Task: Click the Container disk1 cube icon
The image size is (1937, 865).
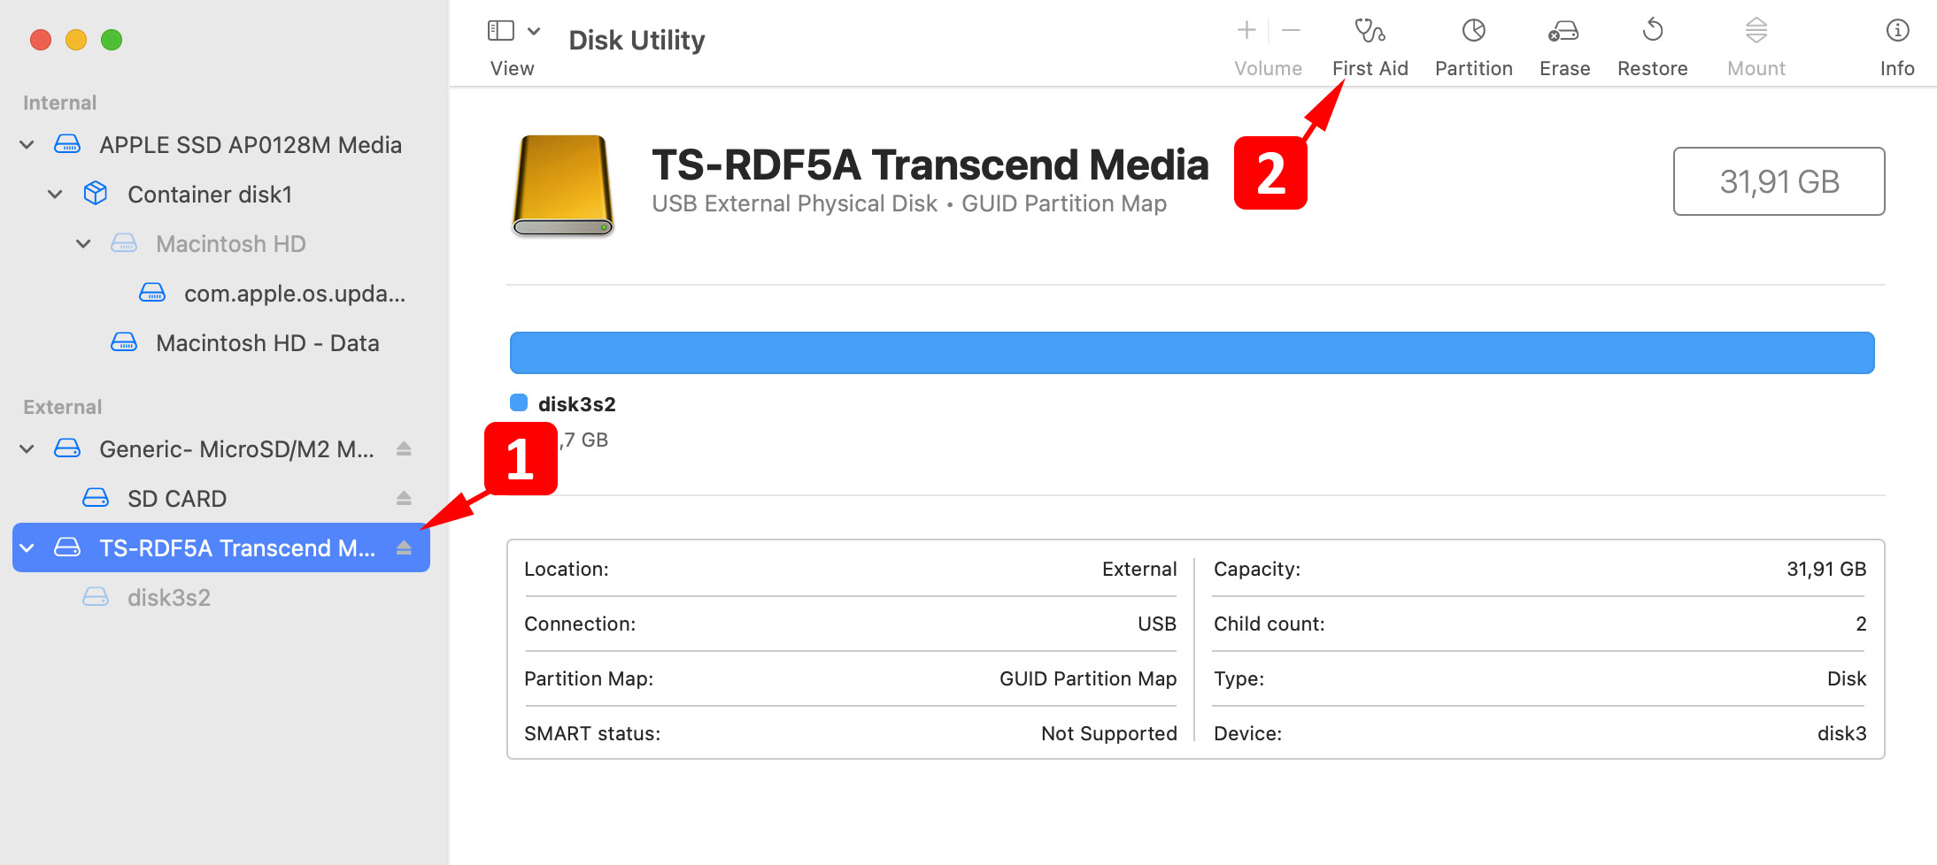Action: pyautogui.click(x=96, y=194)
